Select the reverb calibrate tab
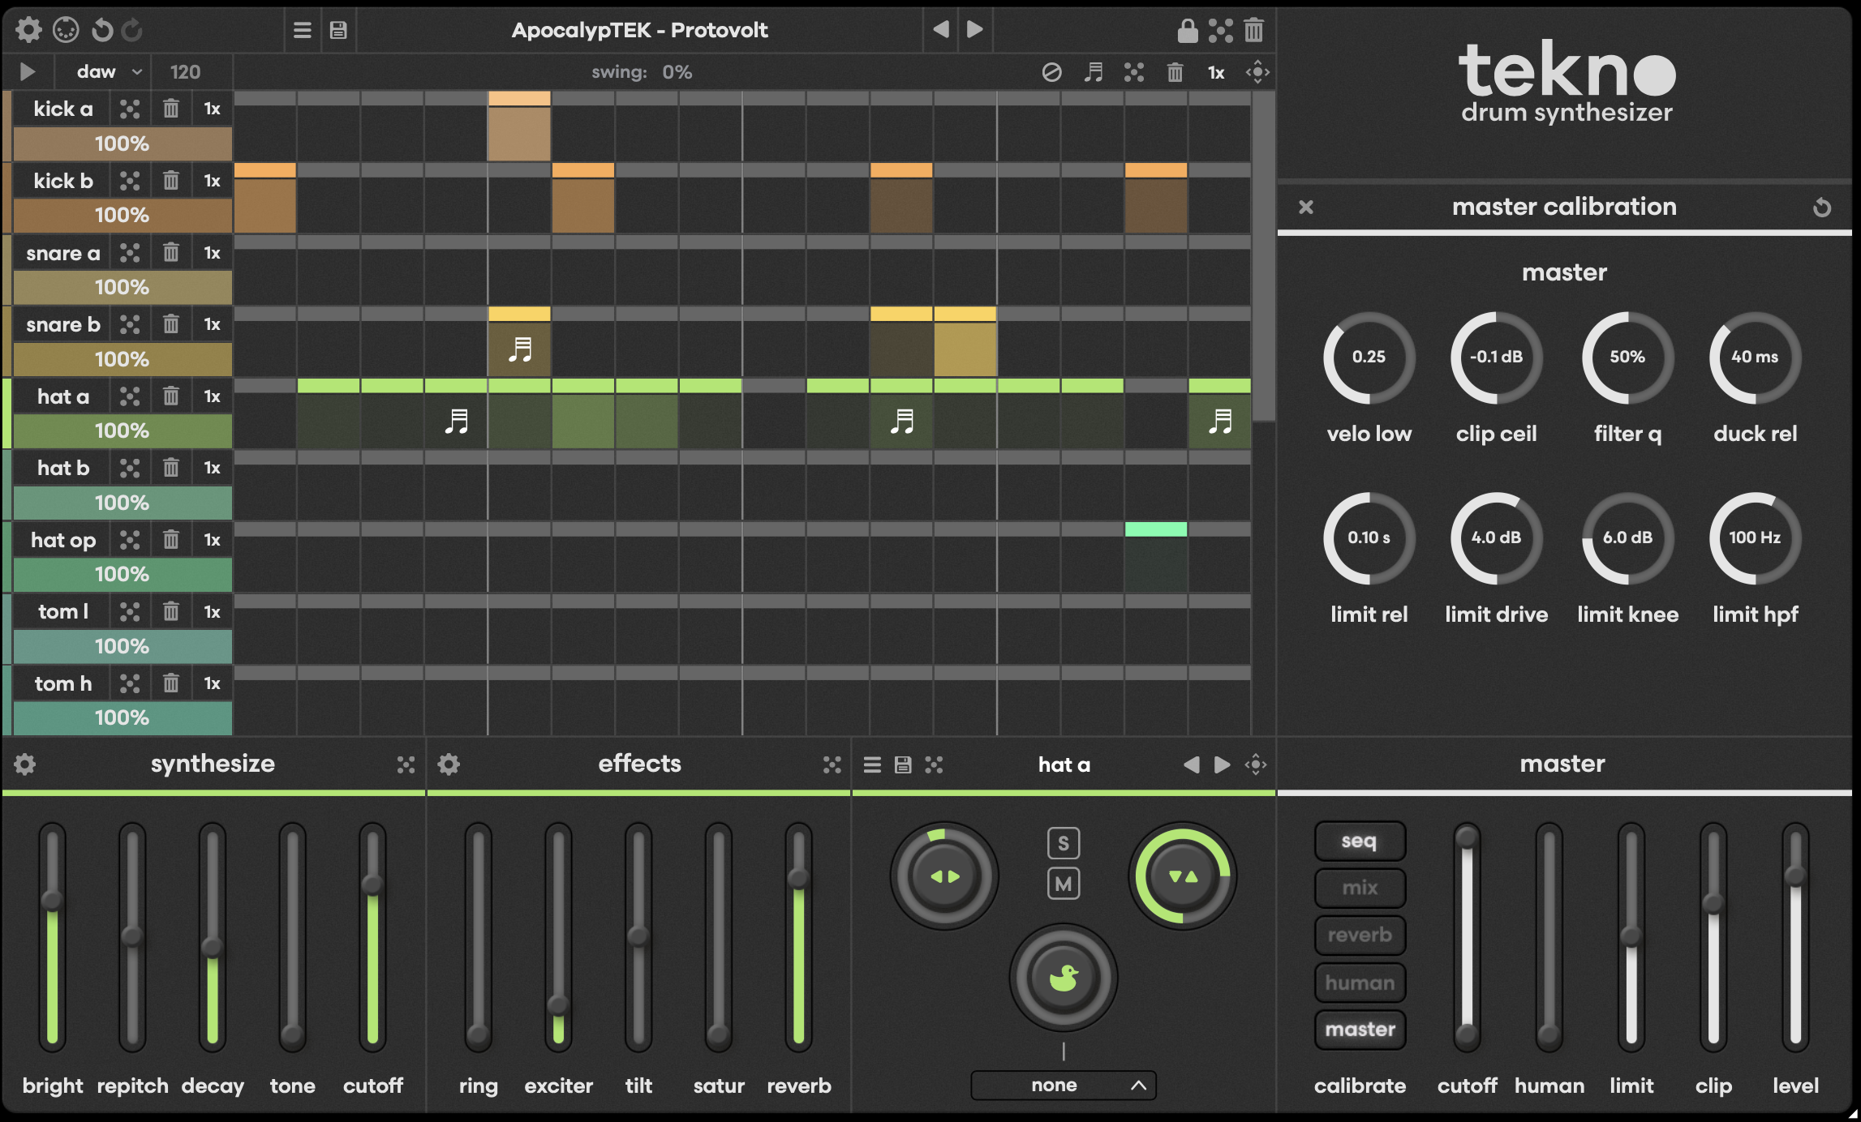The width and height of the screenshot is (1861, 1122). coord(1360,935)
